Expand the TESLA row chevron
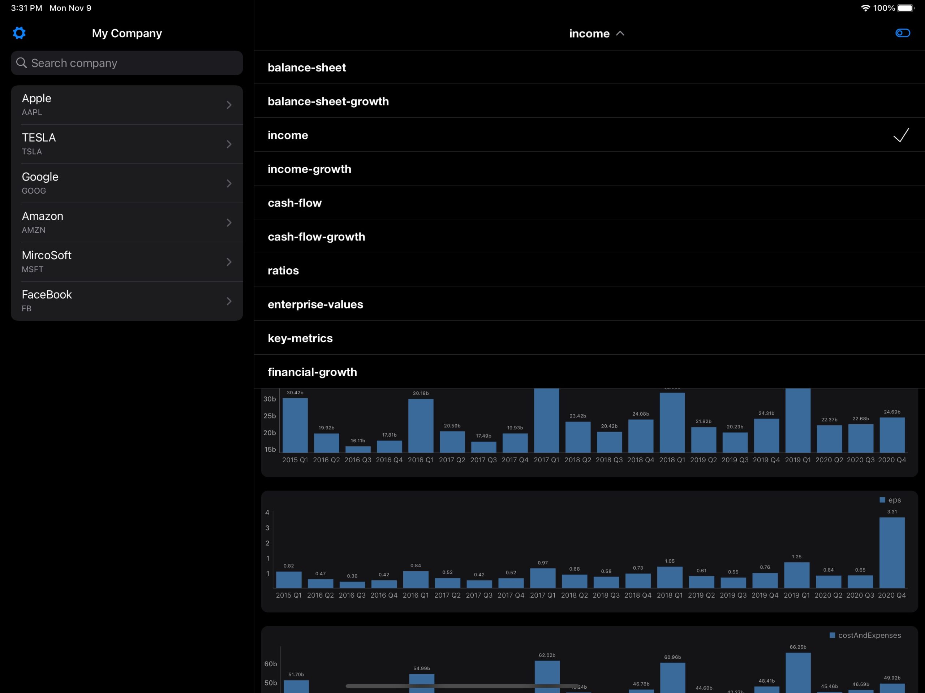The image size is (925, 693). tap(229, 144)
